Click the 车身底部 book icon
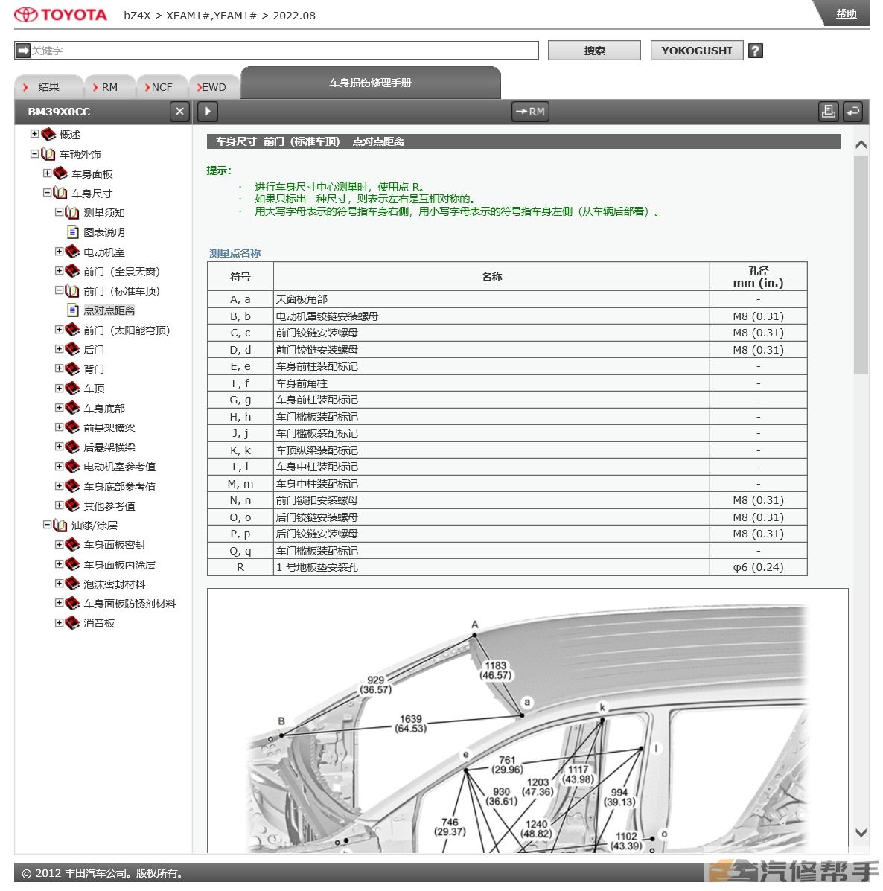The width and height of the screenshot is (883, 891). tap(72, 408)
